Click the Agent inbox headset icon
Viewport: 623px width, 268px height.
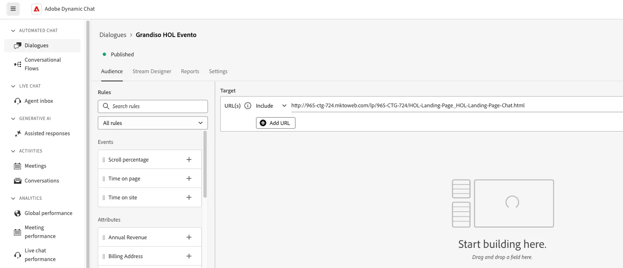pyautogui.click(x=18, y=101)
